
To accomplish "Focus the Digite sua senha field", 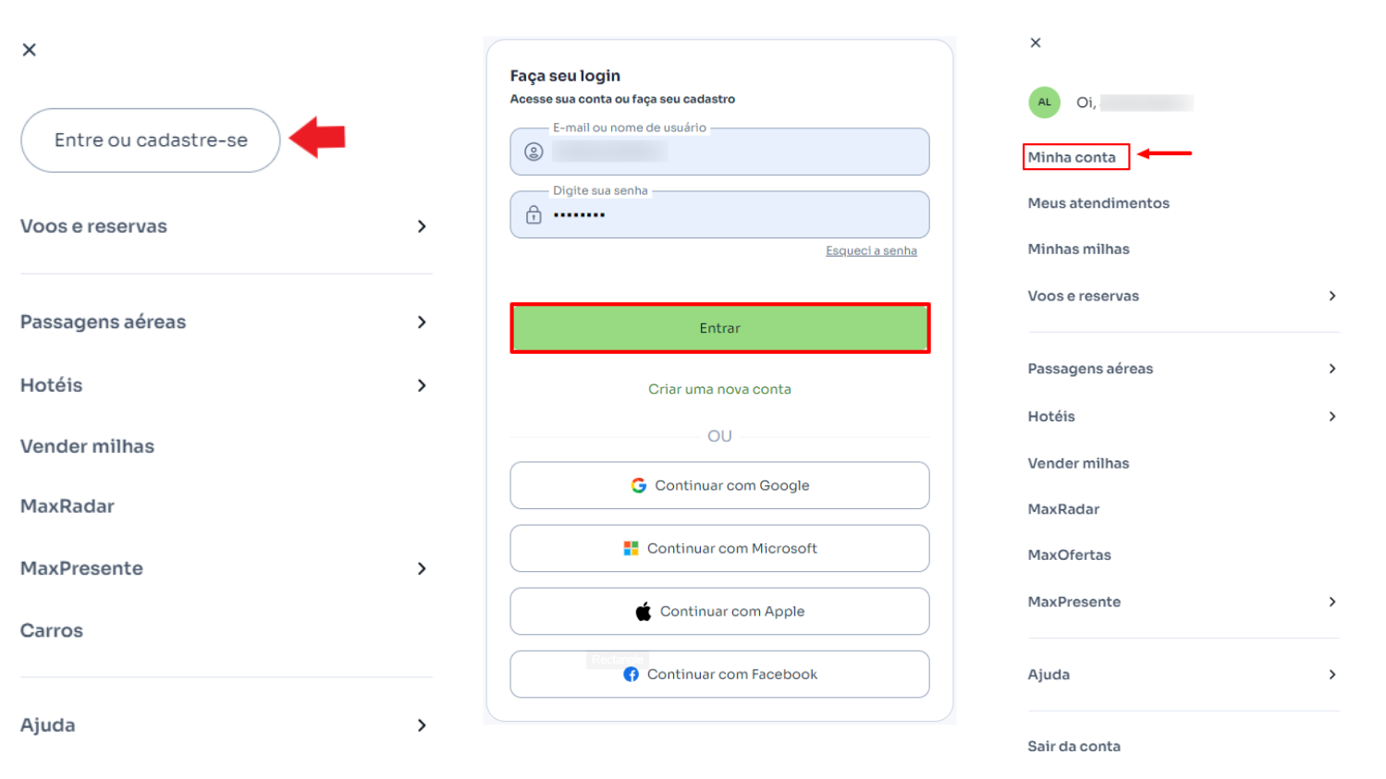I will (719, 214).
